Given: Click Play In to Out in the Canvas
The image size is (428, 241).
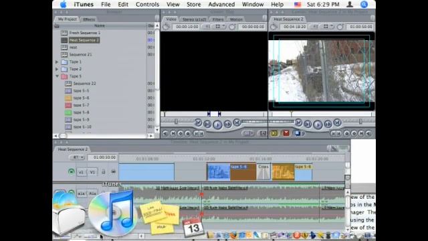Looking at the screenshot, I should [x=308, y=125].
